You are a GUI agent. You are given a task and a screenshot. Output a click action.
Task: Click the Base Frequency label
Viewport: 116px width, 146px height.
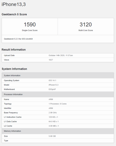pos(11,113)
